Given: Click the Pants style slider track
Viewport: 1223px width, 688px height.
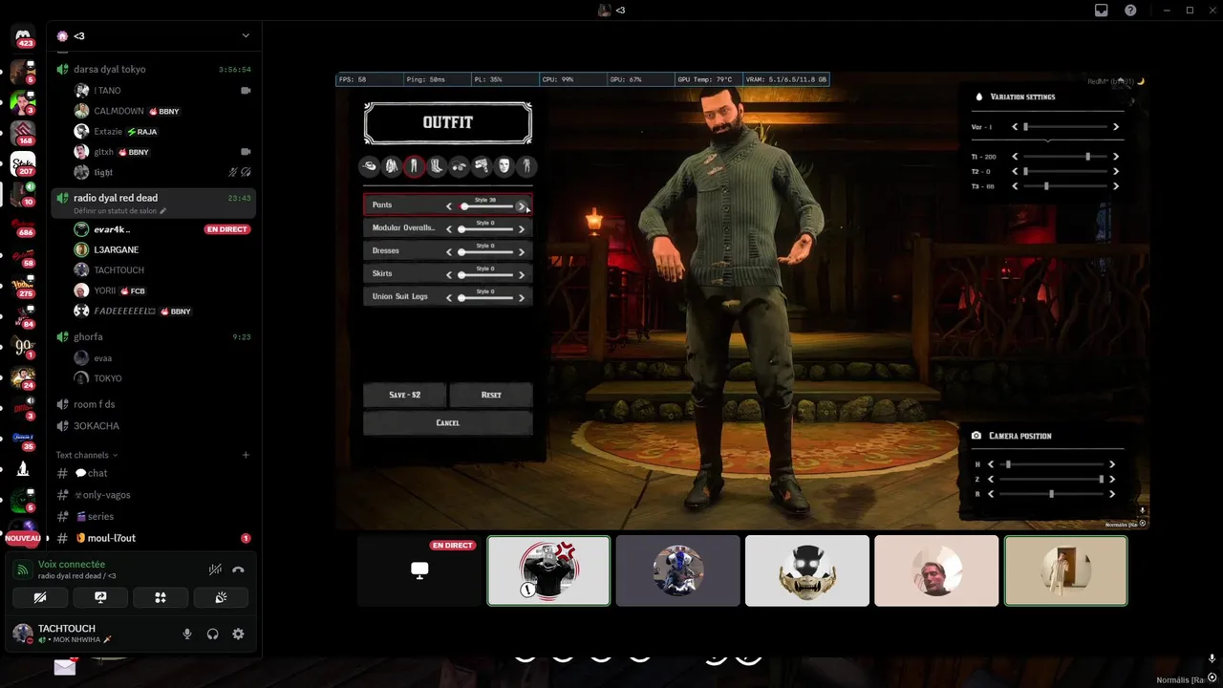Looking at the screenshot, I should (x=485, y=206).
